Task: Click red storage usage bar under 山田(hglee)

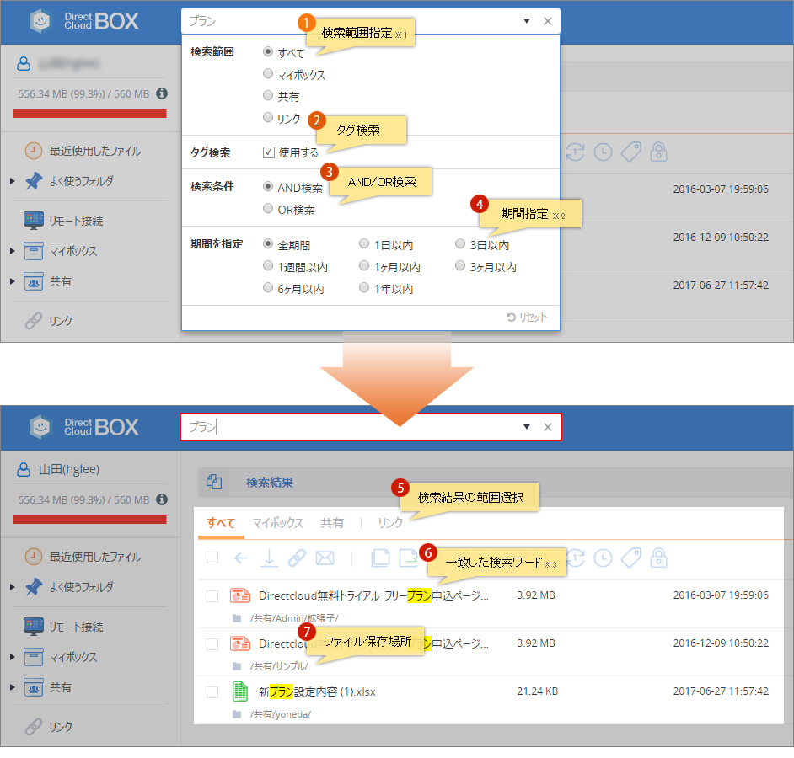Action: 90,519
